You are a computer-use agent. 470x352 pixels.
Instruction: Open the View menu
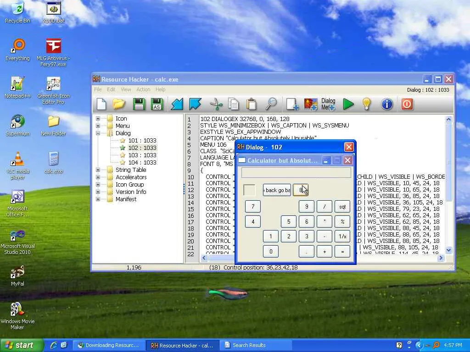click(126, 89)
